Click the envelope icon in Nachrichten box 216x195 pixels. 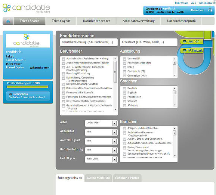(10, 94)
